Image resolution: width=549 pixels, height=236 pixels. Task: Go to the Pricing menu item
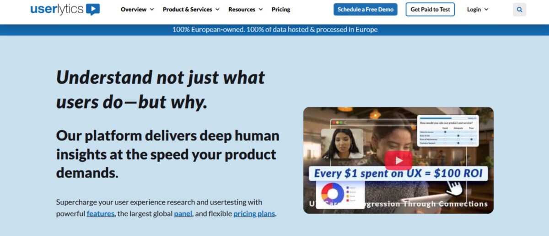pyautogui.click(x=281, y=10)
